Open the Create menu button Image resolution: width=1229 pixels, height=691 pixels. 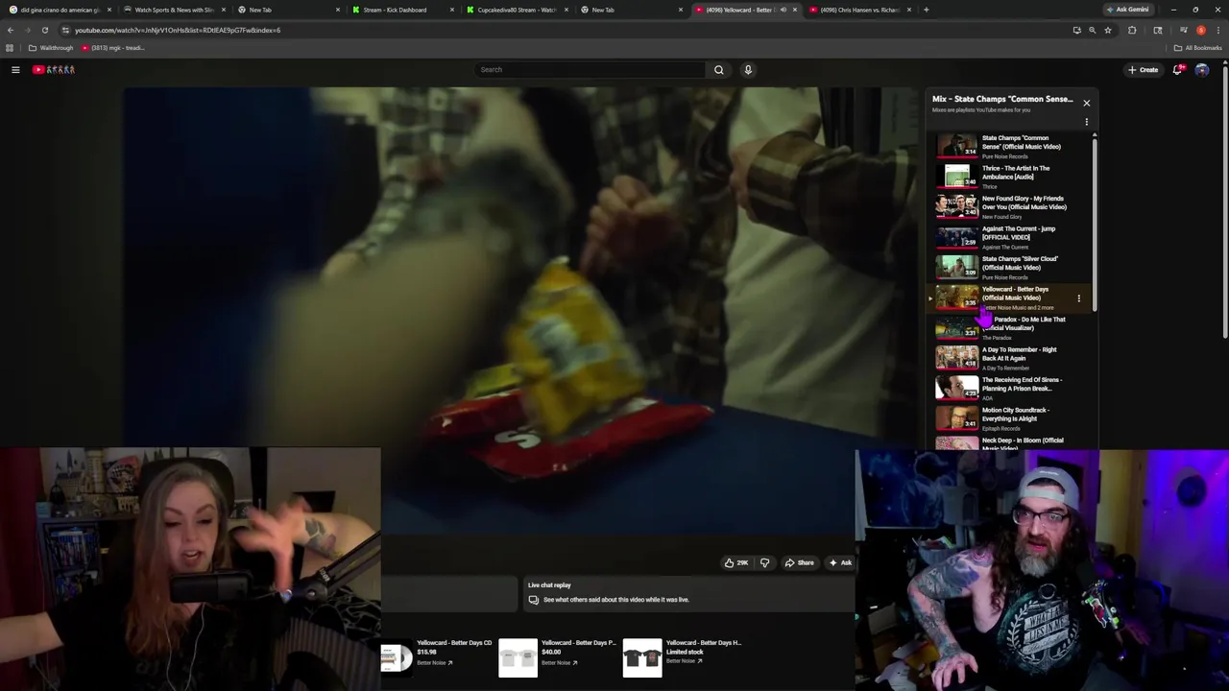1144,69
